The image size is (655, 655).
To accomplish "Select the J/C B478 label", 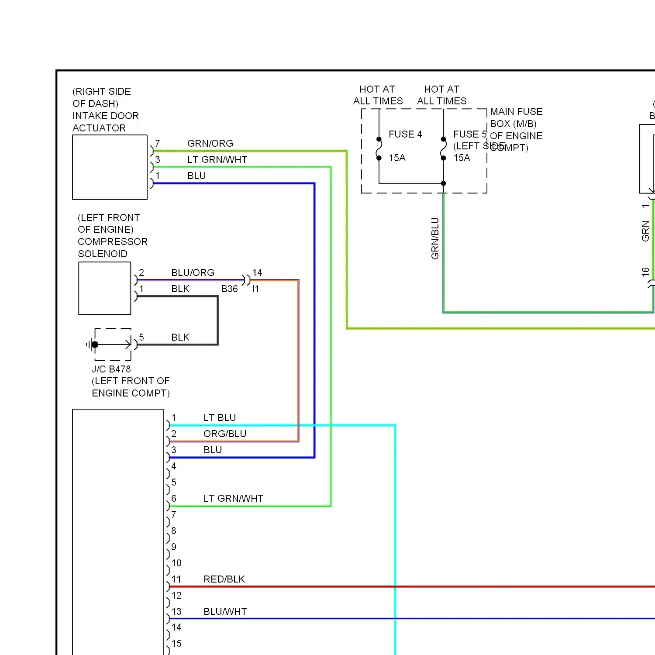I will coord(111,369).
